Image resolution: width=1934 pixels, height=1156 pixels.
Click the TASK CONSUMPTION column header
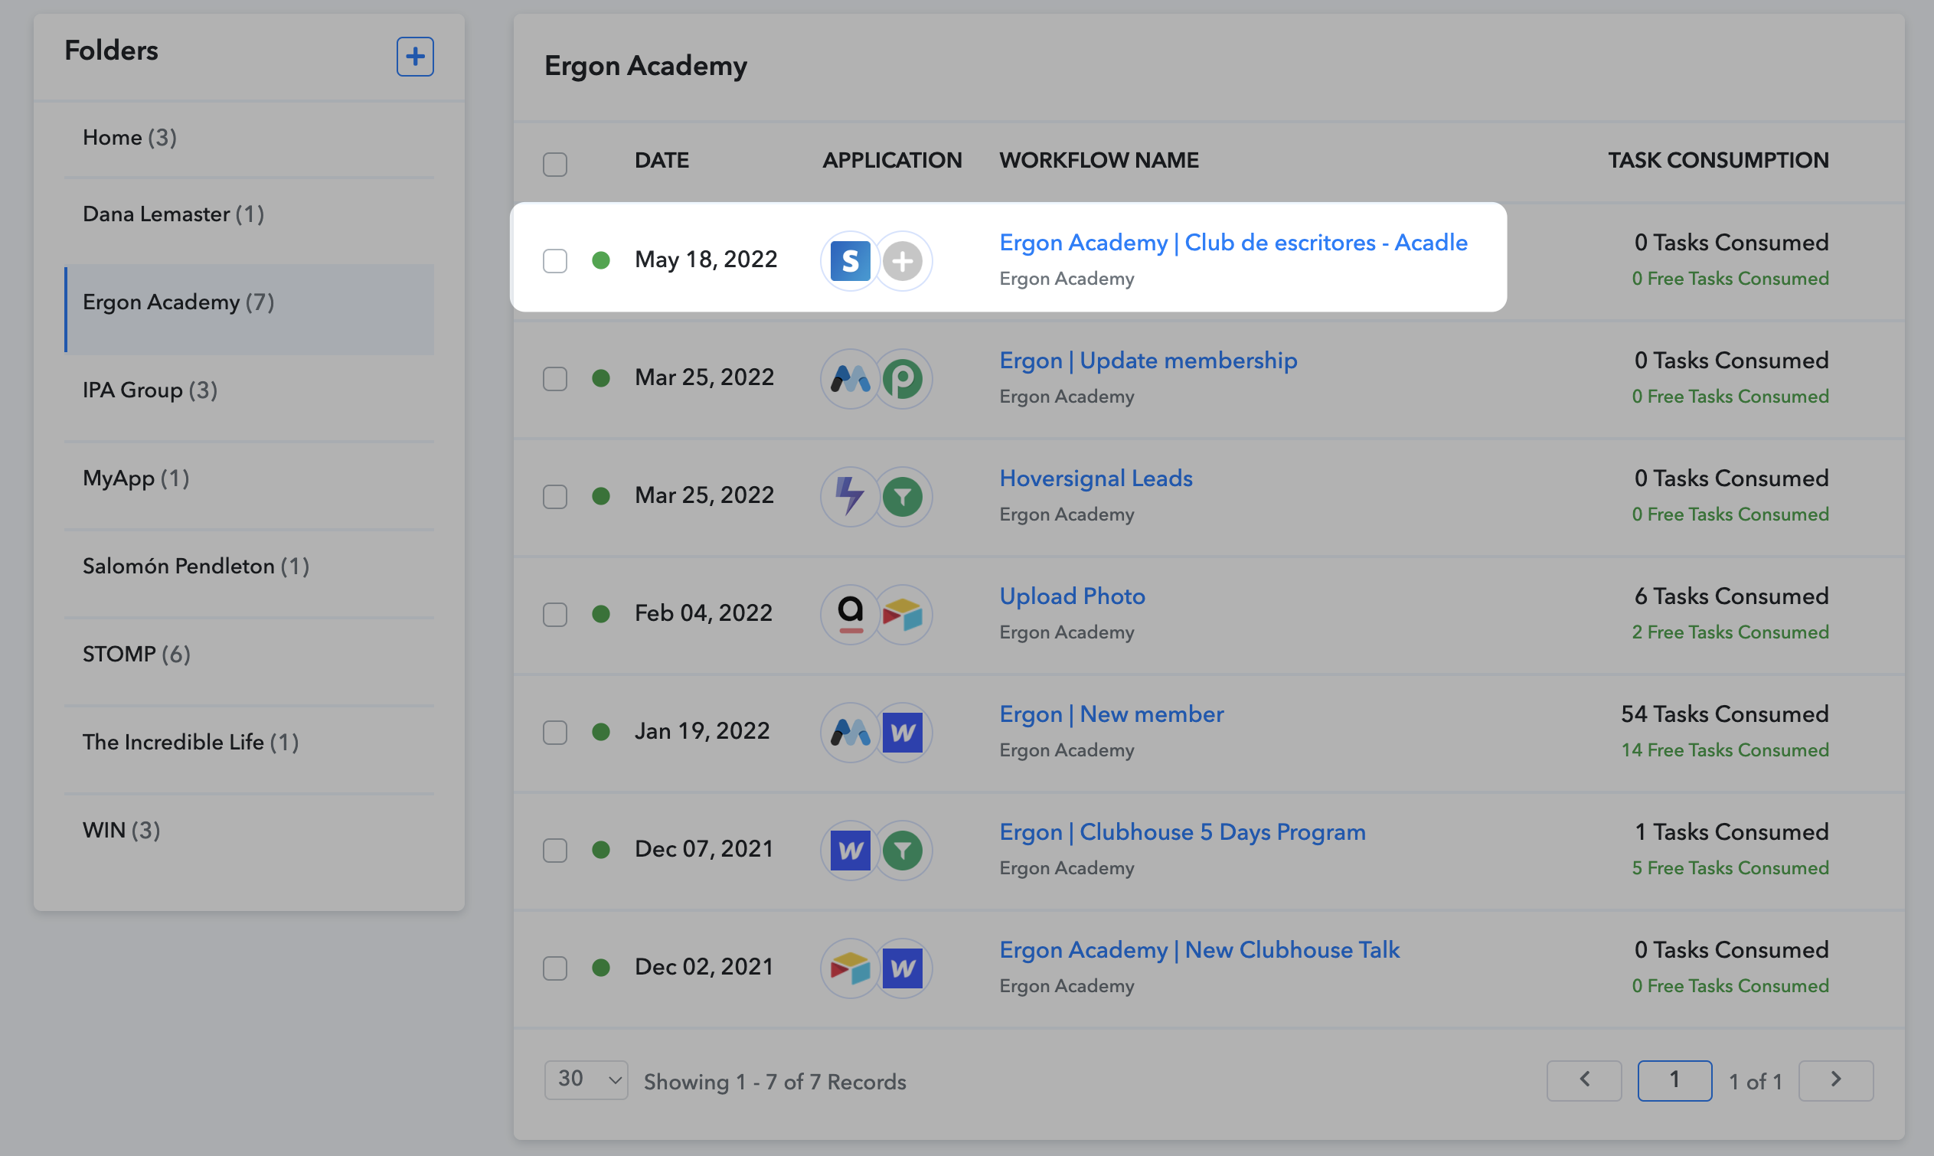[1719, 161]
